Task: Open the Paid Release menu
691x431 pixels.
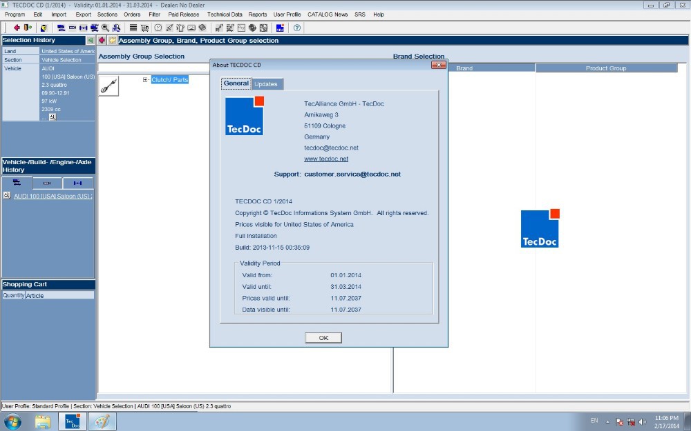Action: [x=184, y=14]
